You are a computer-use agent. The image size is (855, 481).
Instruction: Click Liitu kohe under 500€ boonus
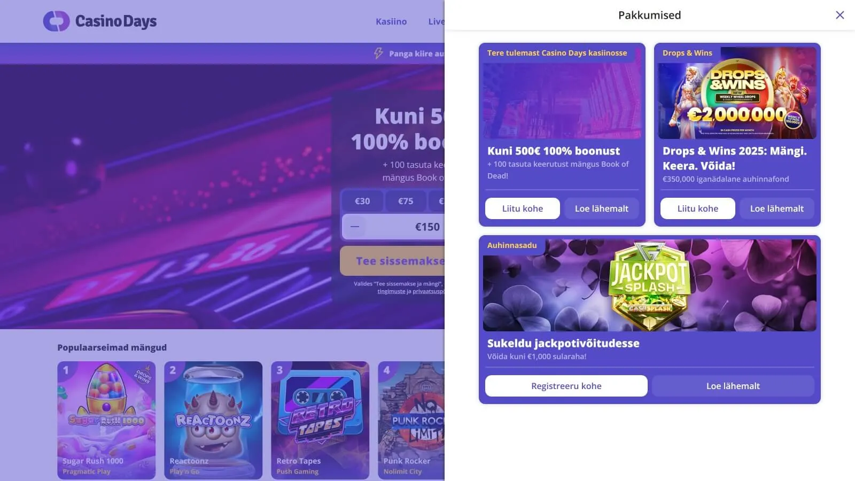click(523, 208)
